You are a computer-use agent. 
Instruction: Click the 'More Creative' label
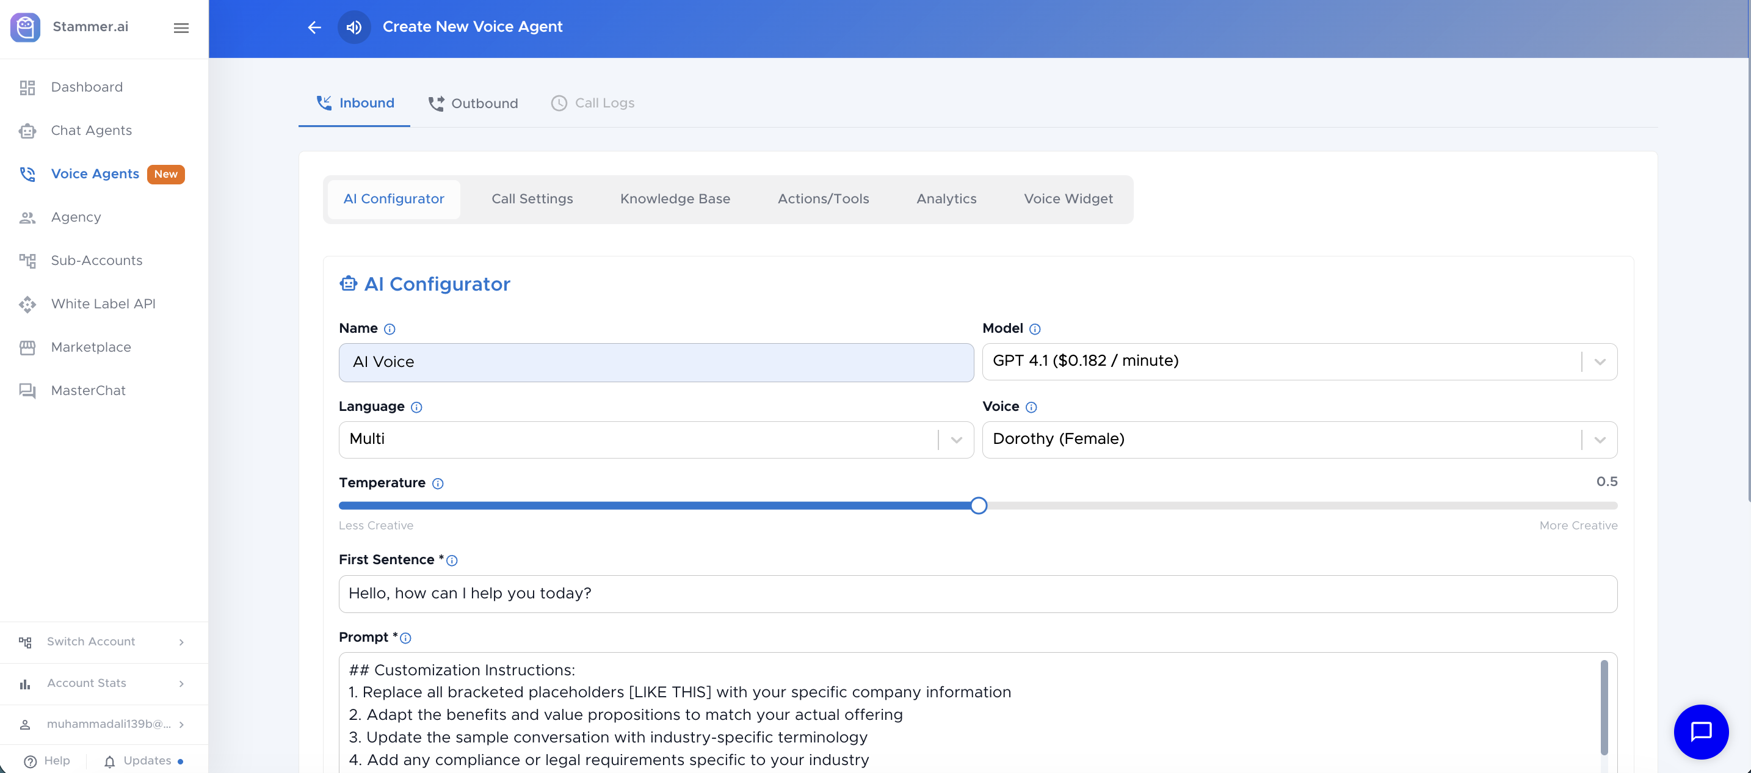(1578, 526)
